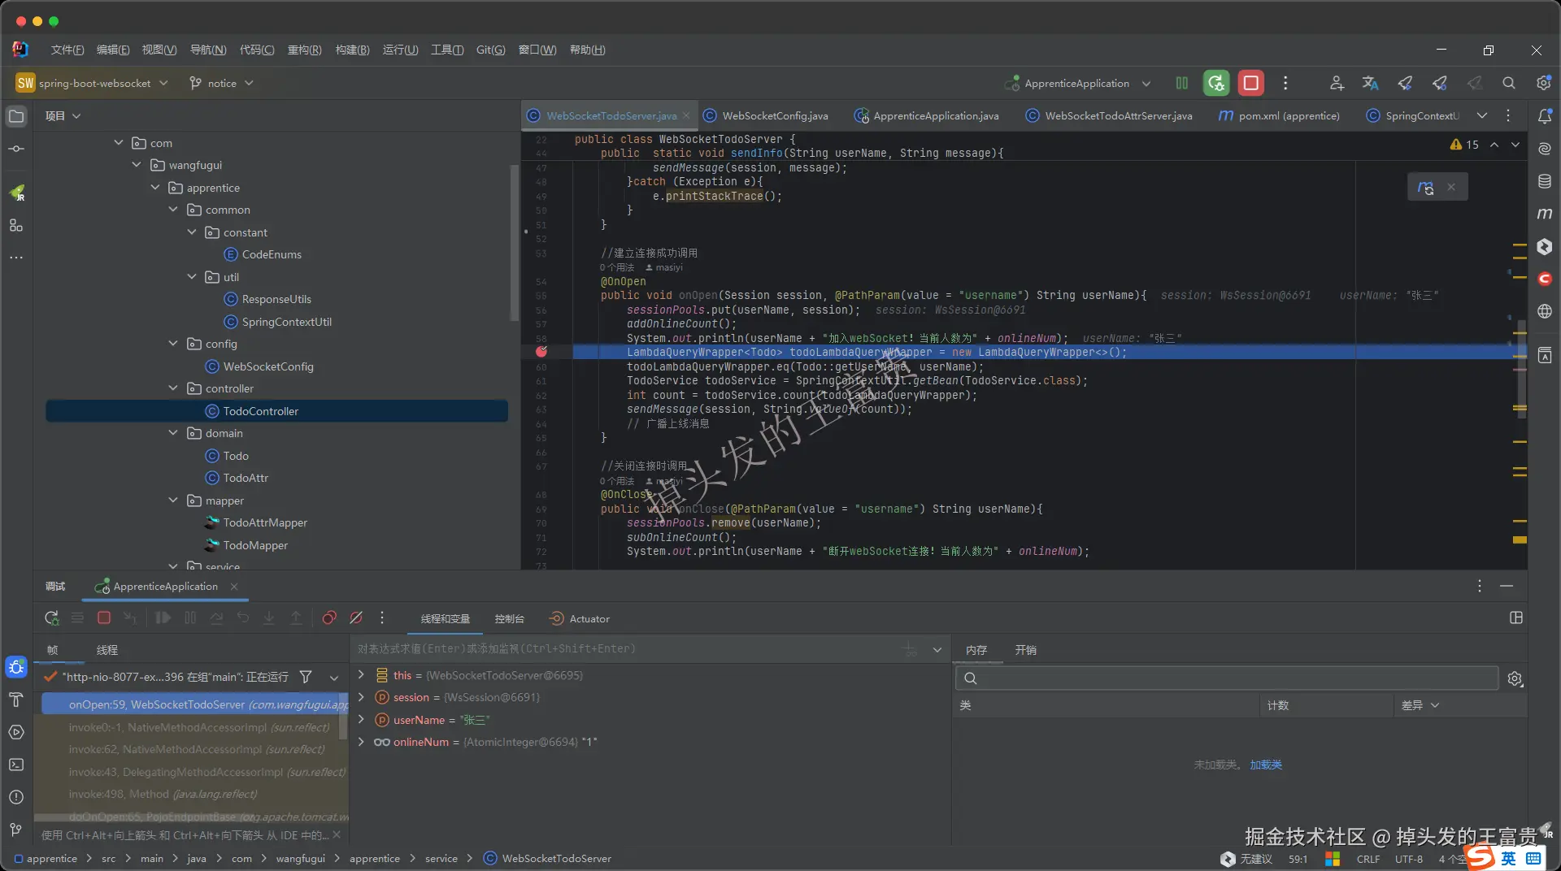Viewport: 1561px width, 871px height.
Task: Switch to the WebSocketConfig.java tab
Action: tap(766, 116)
